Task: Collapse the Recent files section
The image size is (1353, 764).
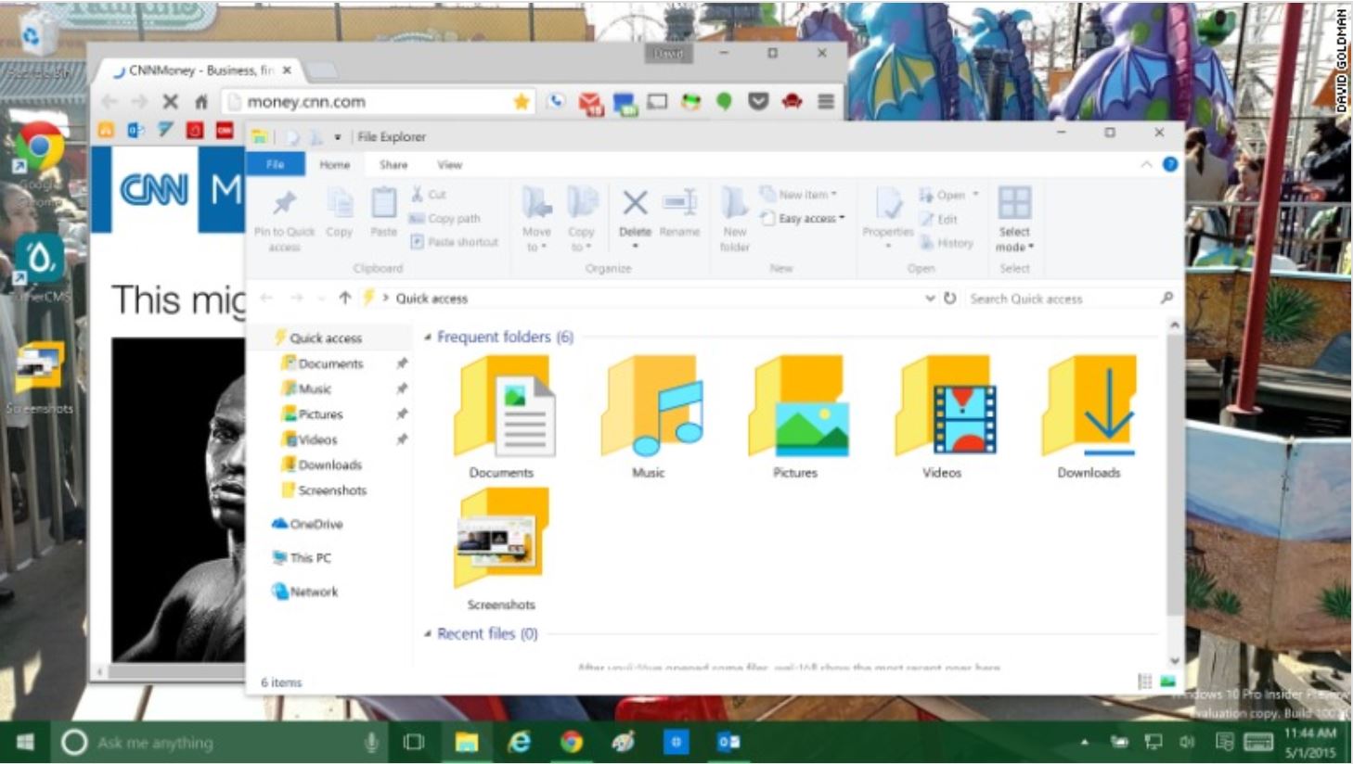Action: tap(428, 634)
